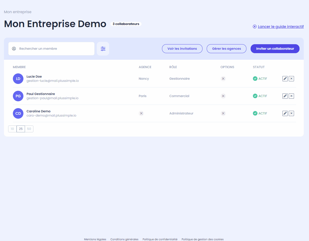Sort by AGENCE column header
The height and width of the screenshot is (241, 309).
click(145, 67)
